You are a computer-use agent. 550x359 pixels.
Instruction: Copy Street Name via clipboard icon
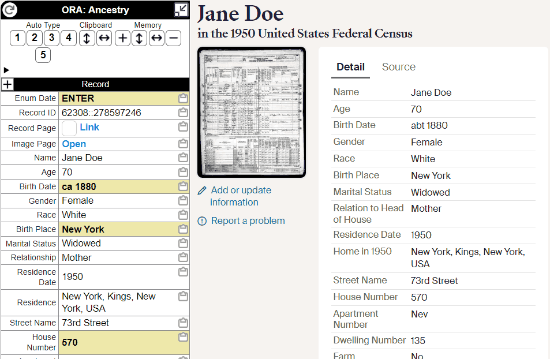click(183, 323)
